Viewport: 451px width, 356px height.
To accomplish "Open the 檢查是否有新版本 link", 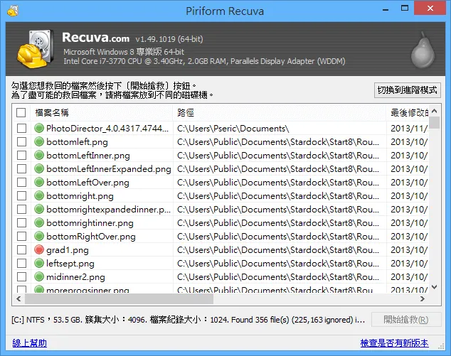I will click(394, 343).
